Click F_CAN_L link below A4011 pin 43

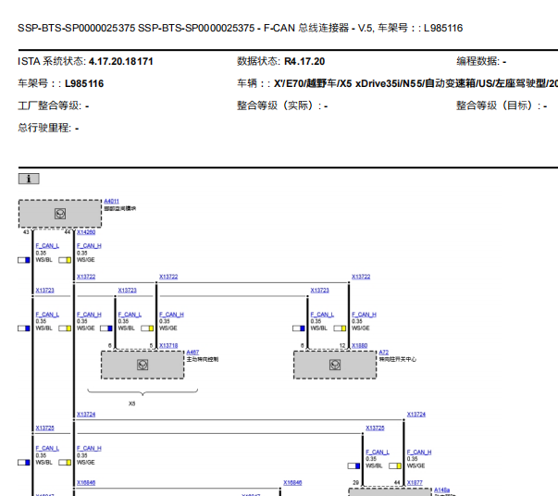[47, 246]
